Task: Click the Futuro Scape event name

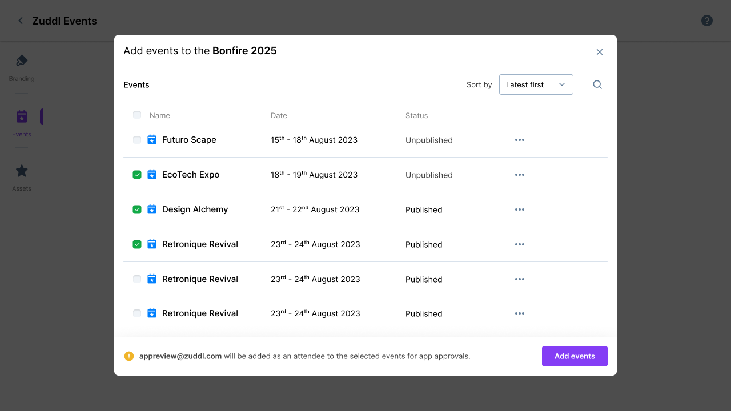Action: [189, 140]
